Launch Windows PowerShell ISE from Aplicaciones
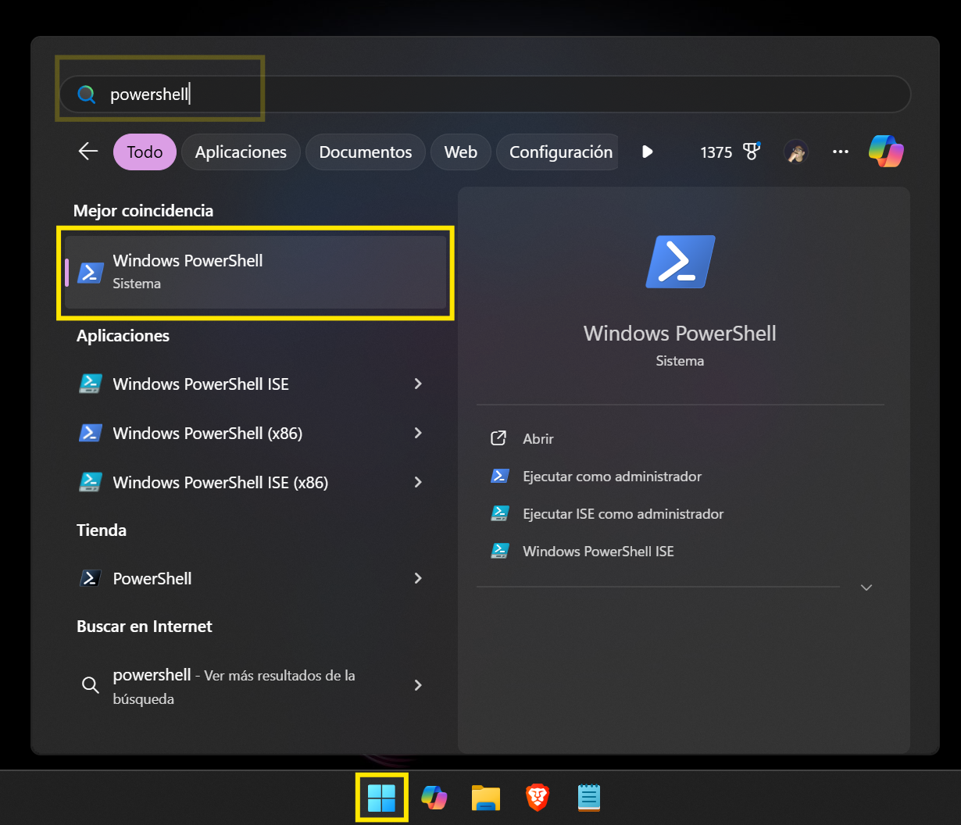 click(x=201, y=384)
